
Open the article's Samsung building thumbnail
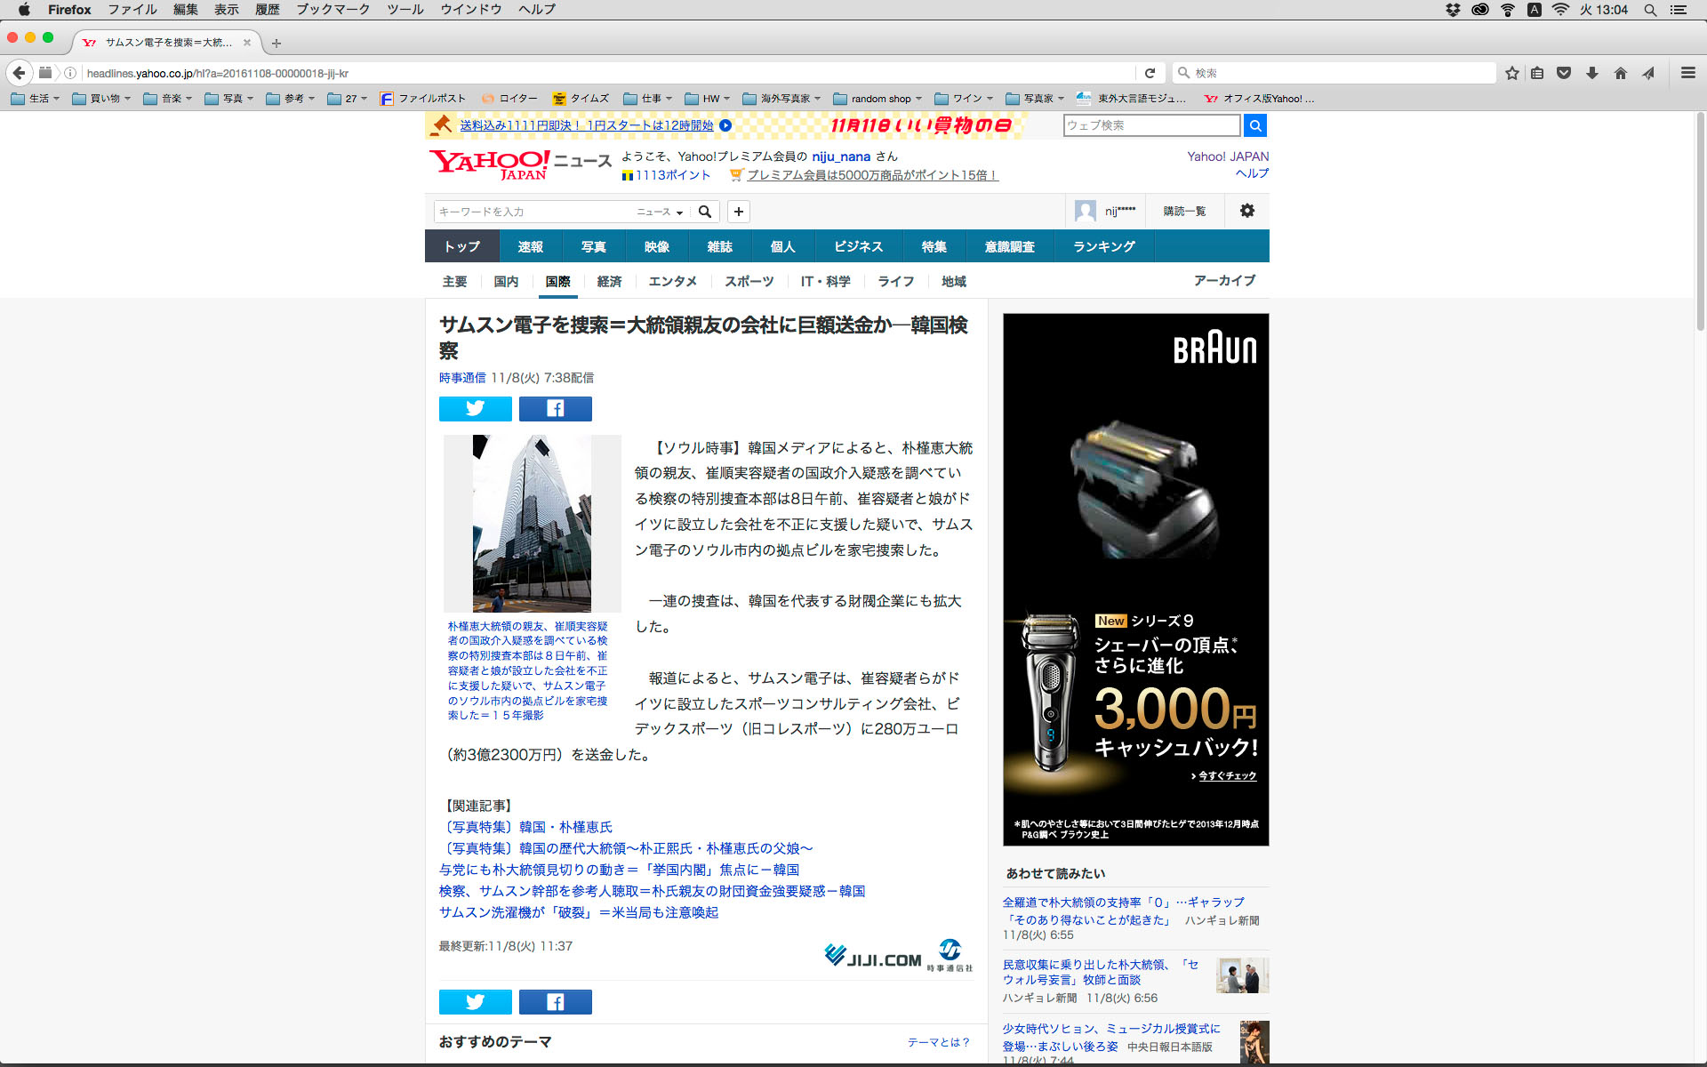(x=532, y=523)
